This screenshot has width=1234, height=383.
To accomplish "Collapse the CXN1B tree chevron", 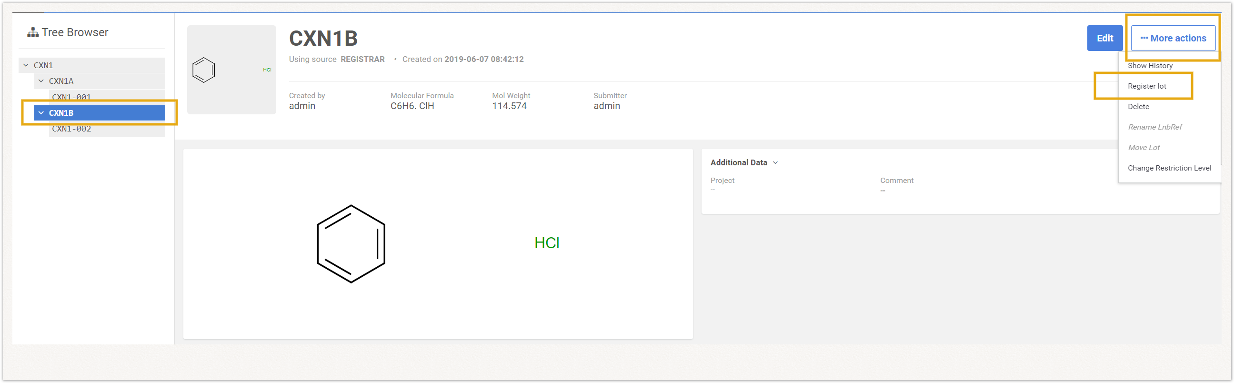I will 41,113.
